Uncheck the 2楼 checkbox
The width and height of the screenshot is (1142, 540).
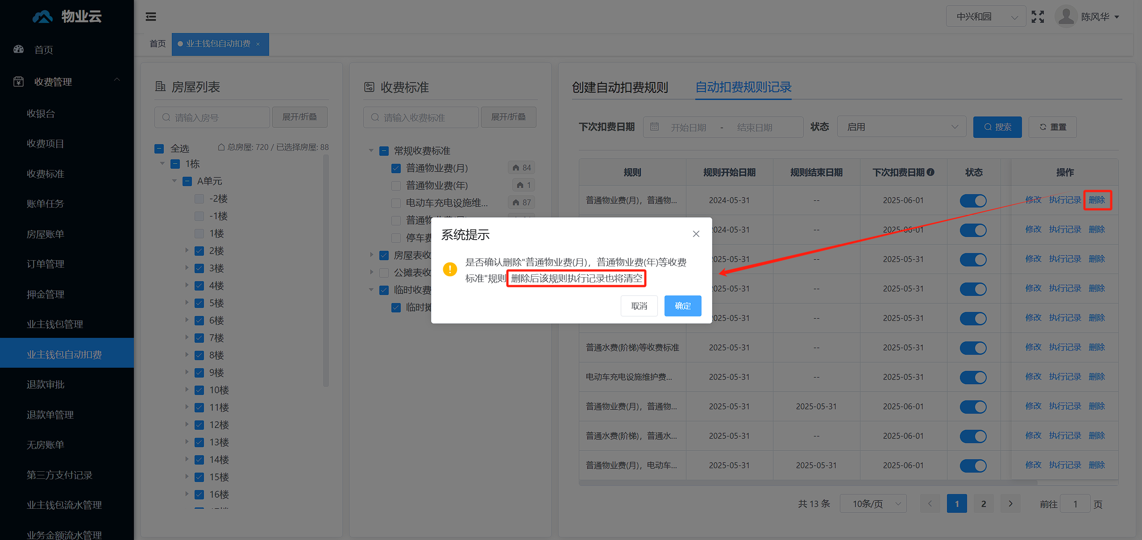pos(199,251)
